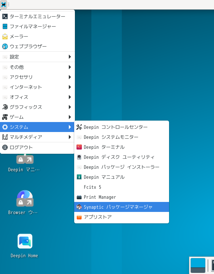Click the game controller icon
This screenshot has width=214, height=274.
pos(5,117)
